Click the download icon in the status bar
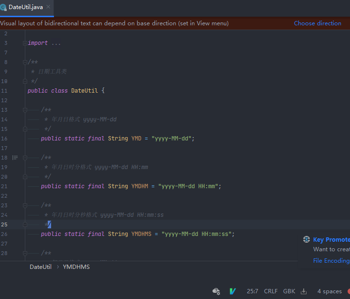350x299 pixels. [304, 291]
